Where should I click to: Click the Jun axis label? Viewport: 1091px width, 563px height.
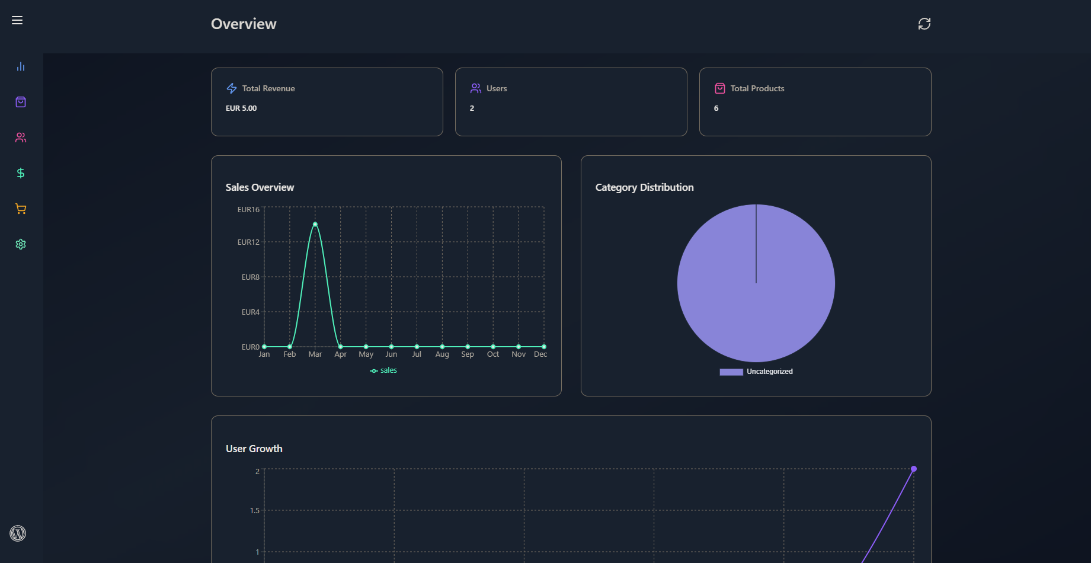391,354
